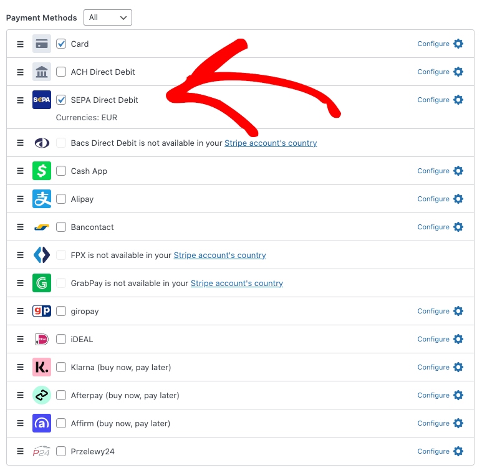Viewport: 482px width, 473px height.
Task: Click the gear icon for Card
Action: coord(458,44)
